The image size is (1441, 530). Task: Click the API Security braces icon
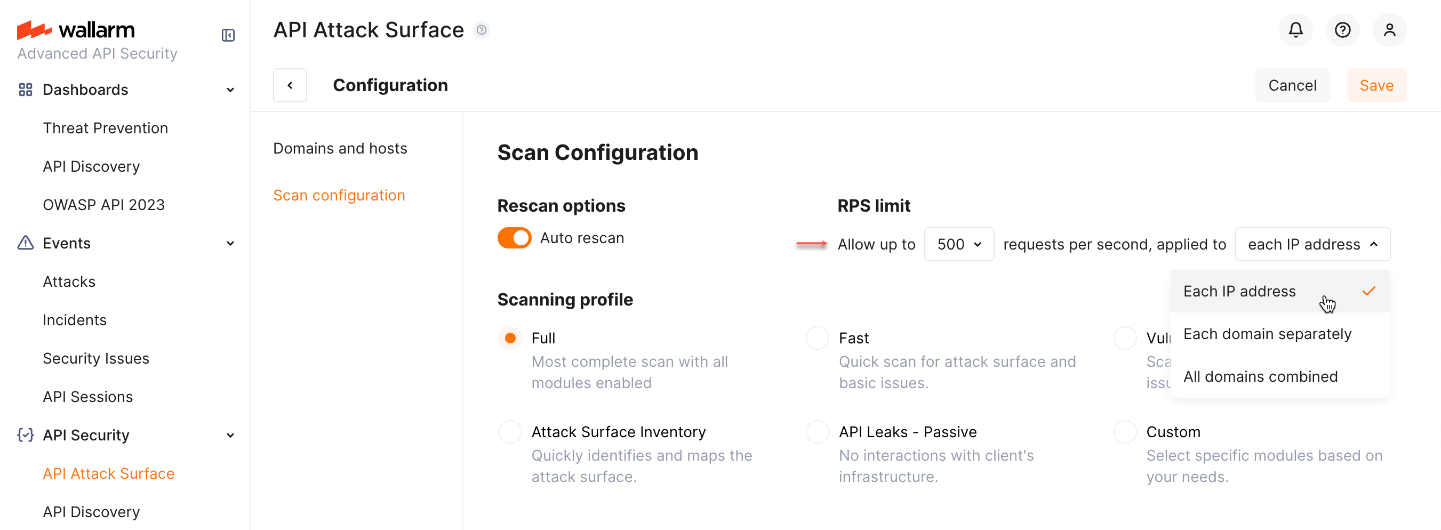point(25,435)
